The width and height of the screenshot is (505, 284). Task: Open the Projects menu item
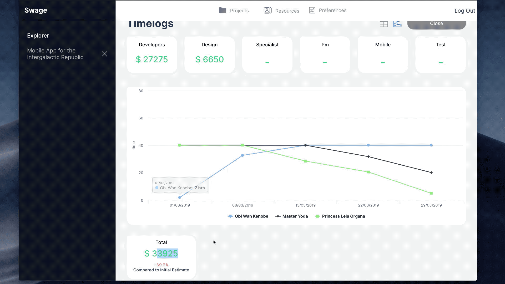tap(239, 11)
